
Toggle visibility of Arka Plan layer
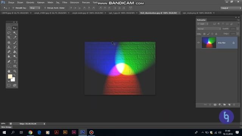tap(199, 43)
